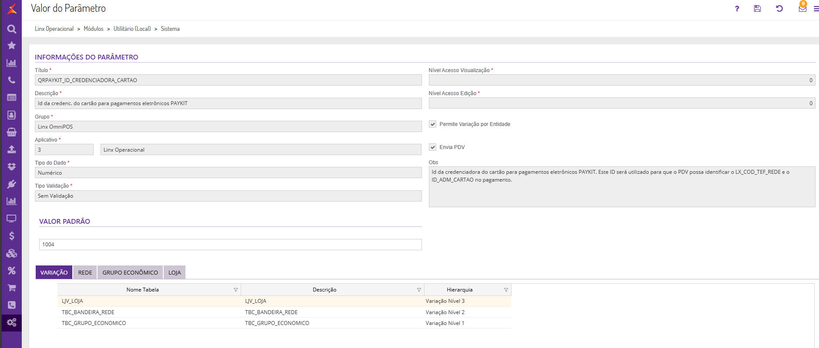Click the Módulos breadcrumb link
This screenshot has width=819, height=348.
[94, 29]
